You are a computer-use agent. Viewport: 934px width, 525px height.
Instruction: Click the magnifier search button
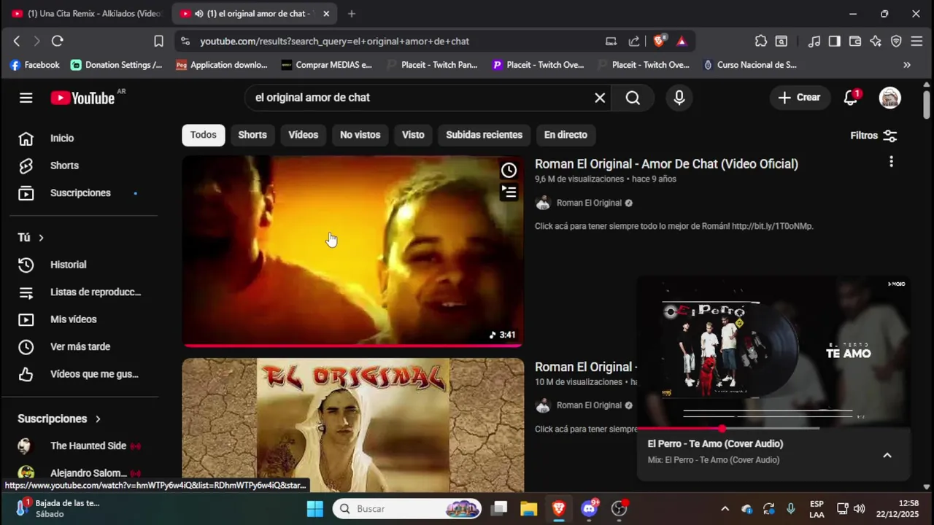(x=633, y=98)
